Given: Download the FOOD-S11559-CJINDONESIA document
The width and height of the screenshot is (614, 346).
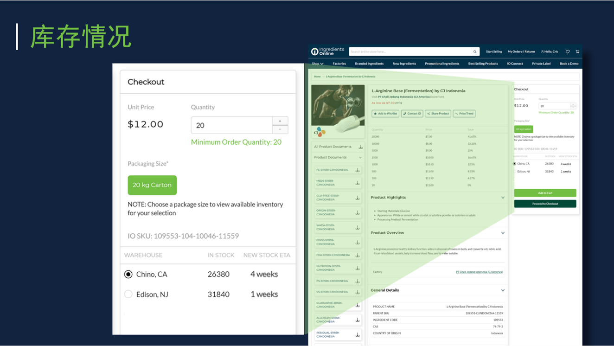Looking at the screenshot, I should [358, 243].
